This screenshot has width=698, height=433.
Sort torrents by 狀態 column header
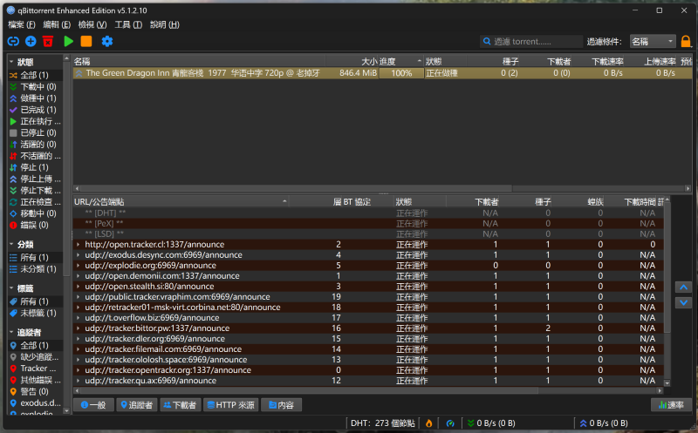(445, 61)
